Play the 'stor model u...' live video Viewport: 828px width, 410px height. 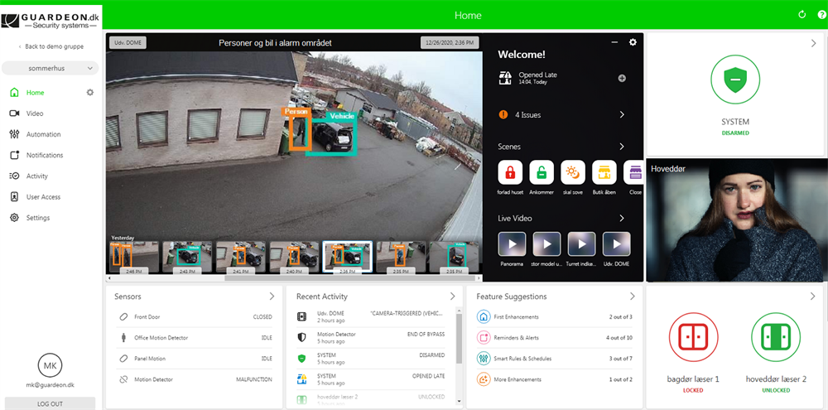pyautogui.click(x=546, y=244)
